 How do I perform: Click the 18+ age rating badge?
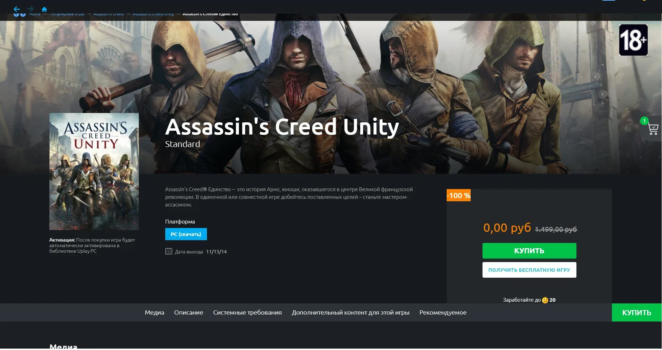point(633,40)
